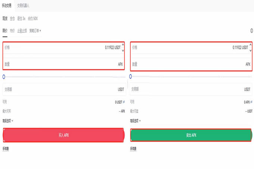Select the 市价 order type tab
254x169 pixels.
[x=12, y=31]
